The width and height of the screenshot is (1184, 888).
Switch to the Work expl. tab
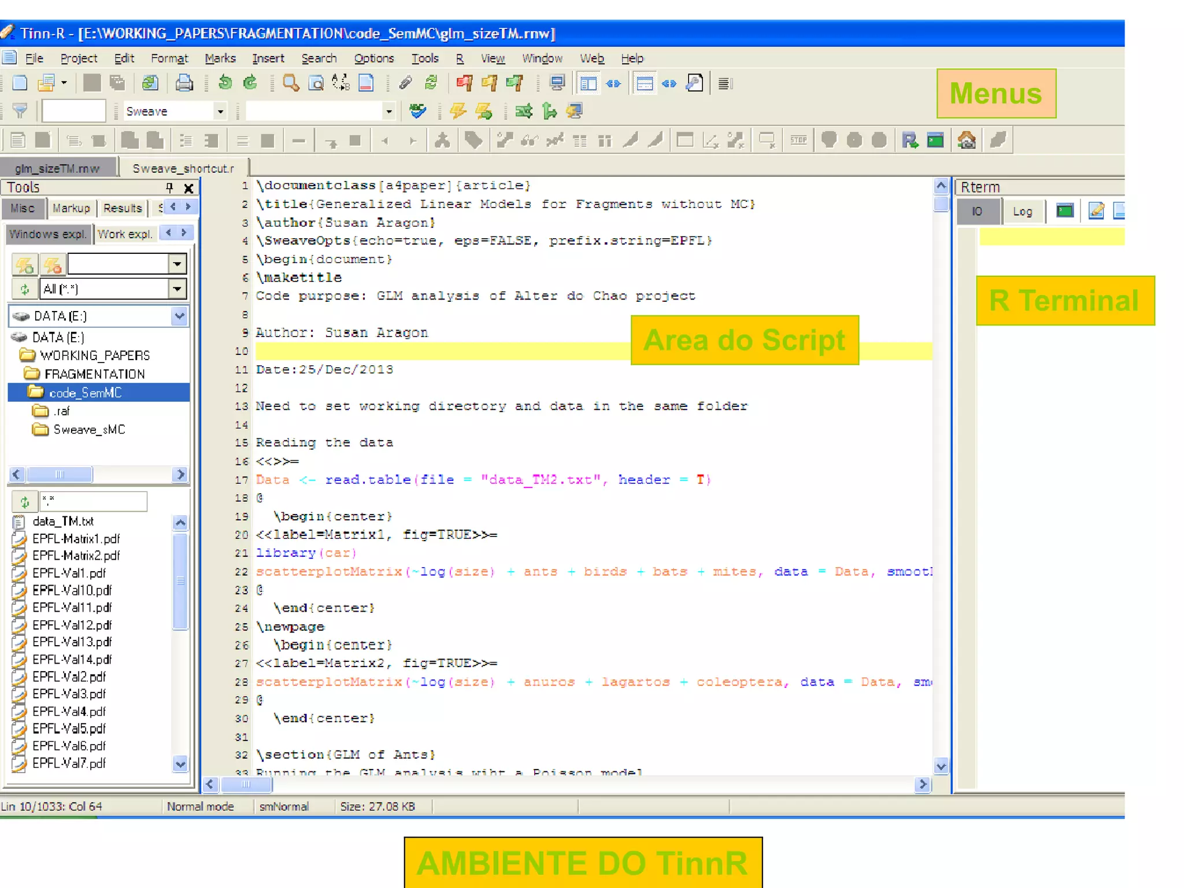click(x=125, y=234)
